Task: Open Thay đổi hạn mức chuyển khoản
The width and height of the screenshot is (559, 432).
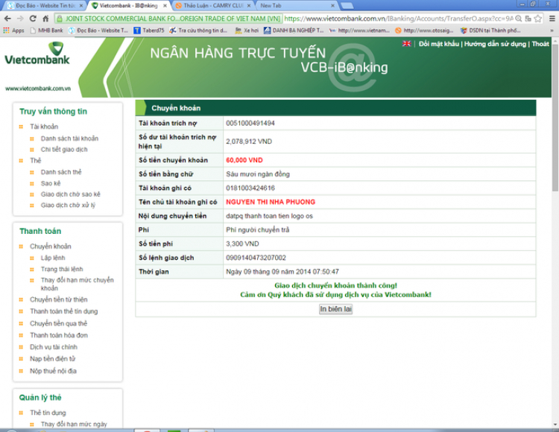Action: click(77, 285)
